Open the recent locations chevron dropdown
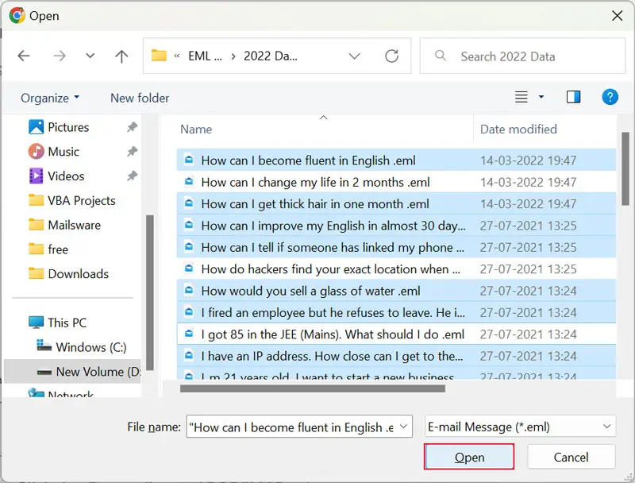 click(90, 56)
